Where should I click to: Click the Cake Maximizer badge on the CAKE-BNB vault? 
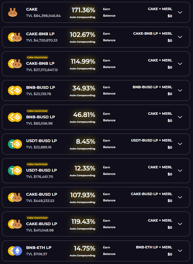click(37, 57)
